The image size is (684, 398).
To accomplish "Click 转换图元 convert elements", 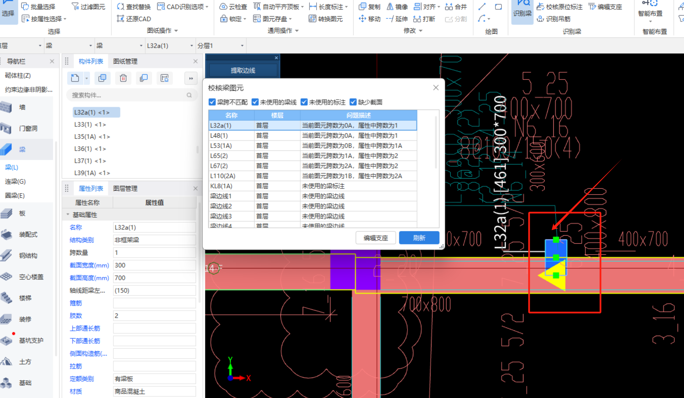I will point(326,19).
